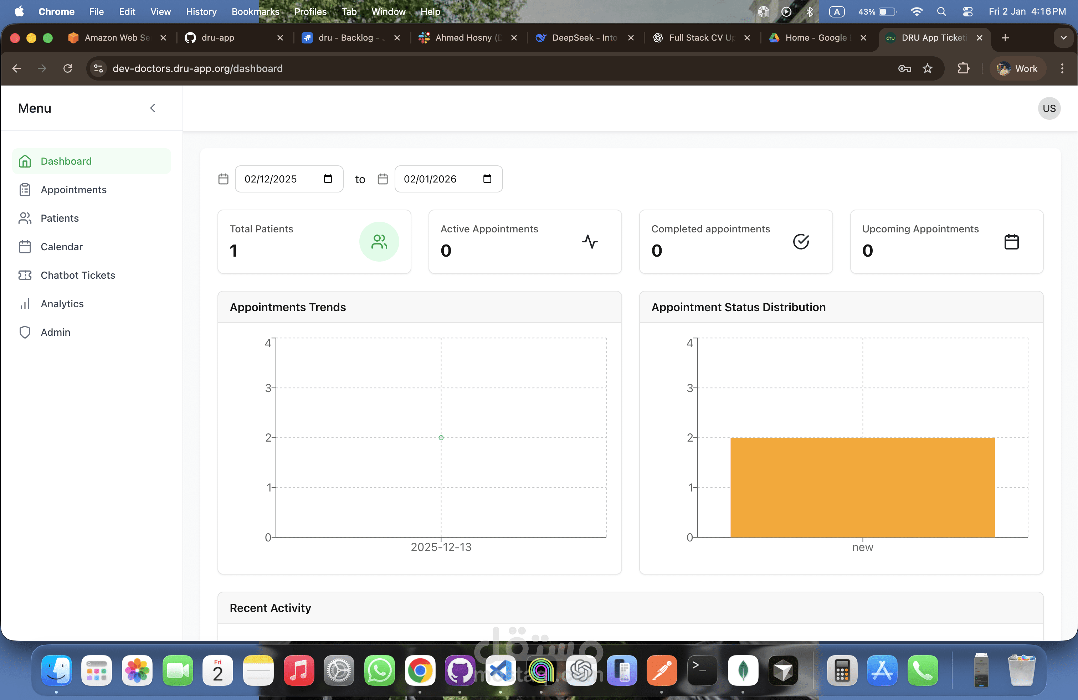
Task: Go to Appointments in the sidebar
Action: click(x=73, y=189)
